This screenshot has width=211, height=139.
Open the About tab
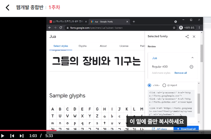tap(103, 46)
